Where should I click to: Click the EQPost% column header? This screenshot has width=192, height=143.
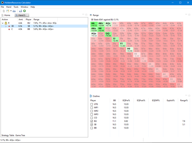(141, 100)
